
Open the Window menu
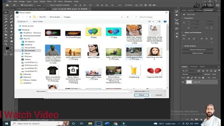pos(68,1)
